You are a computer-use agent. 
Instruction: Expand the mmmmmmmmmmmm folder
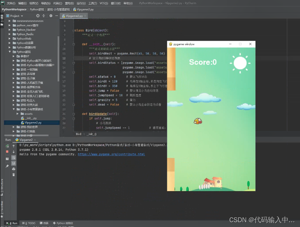click(10, 21)
